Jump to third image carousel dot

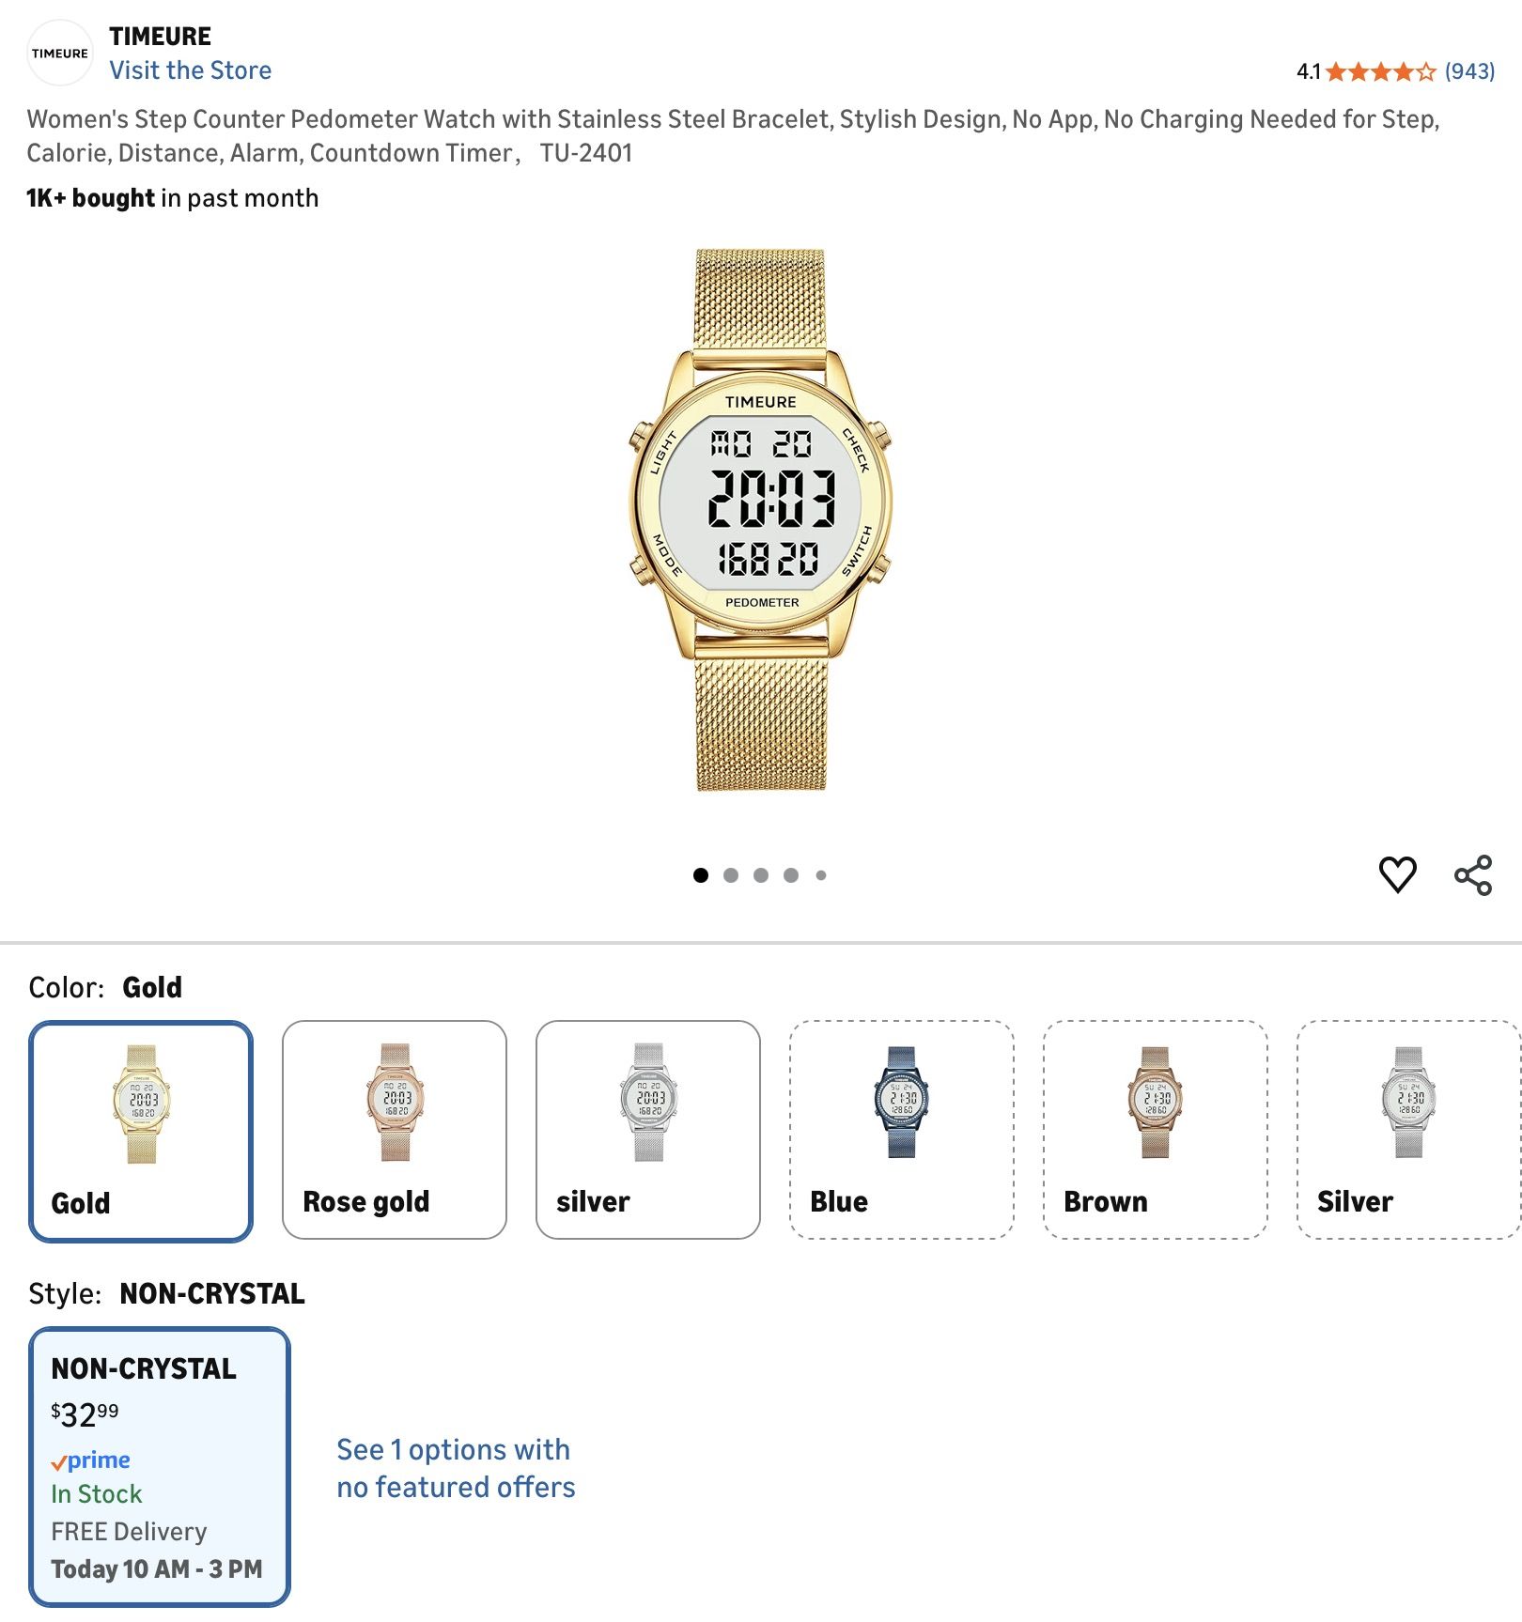click(761, 875)
